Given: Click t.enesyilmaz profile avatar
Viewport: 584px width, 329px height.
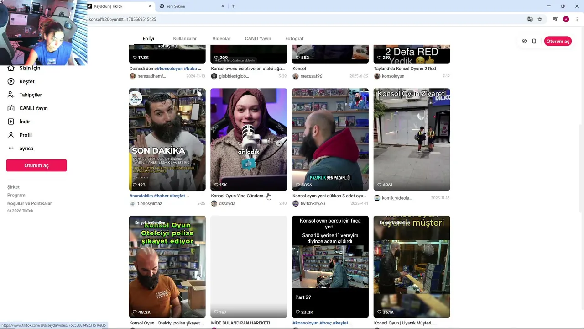Looking at the screenshot, I should coord(133,204).
